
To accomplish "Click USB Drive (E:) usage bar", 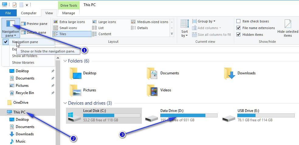I will click(x=266, y=116).
